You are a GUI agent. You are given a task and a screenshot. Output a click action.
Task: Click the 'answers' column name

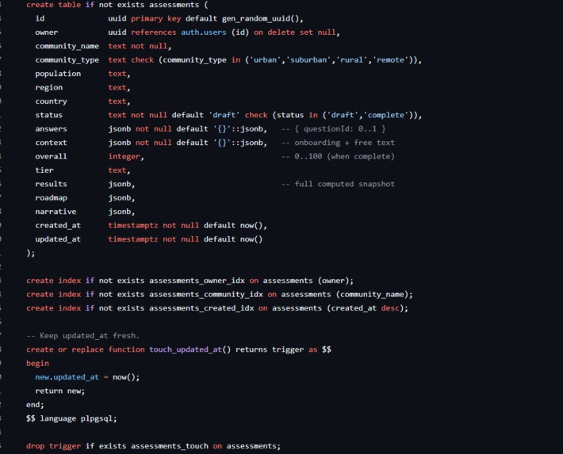(x=51, y=129)
